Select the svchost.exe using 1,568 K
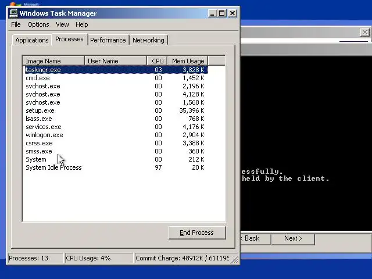Image resolution: width=372 pixels, height=279 pixels. 116,102
